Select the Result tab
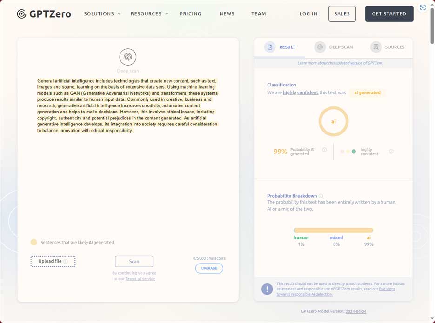Image resolution: width=435 pixels, height=323 pixels. pos(280,47)
